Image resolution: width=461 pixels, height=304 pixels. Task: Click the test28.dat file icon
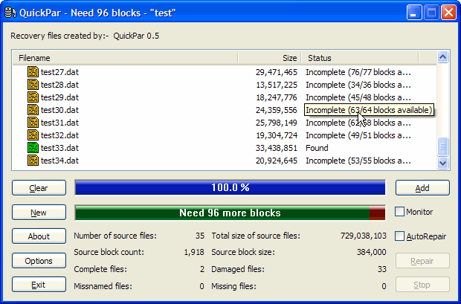[x=33, y=85]
